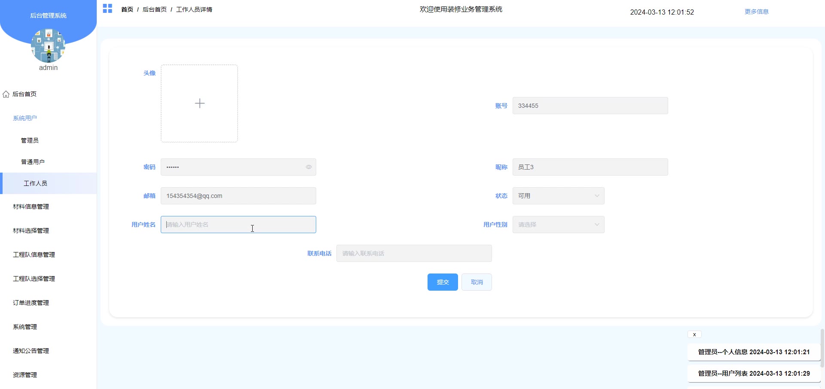Image resolution: width=825 pixels, height=389 pixels.
Task: Click the 取消 button
Action: (x=477, y=282)
